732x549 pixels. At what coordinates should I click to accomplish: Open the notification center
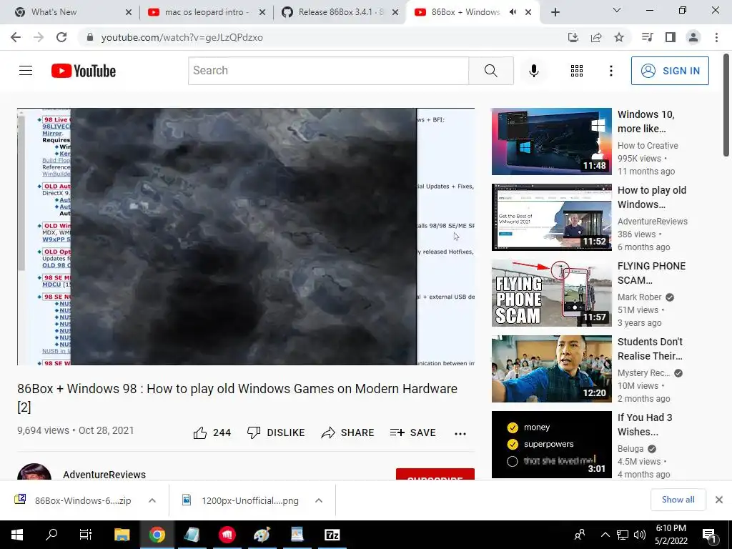(709, 535)
